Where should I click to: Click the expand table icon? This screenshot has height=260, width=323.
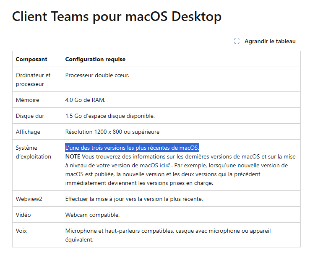pos(237,41)
